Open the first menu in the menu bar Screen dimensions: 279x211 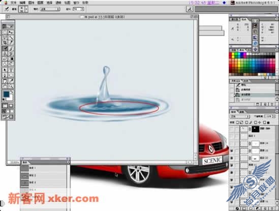[x=14, y=3]
